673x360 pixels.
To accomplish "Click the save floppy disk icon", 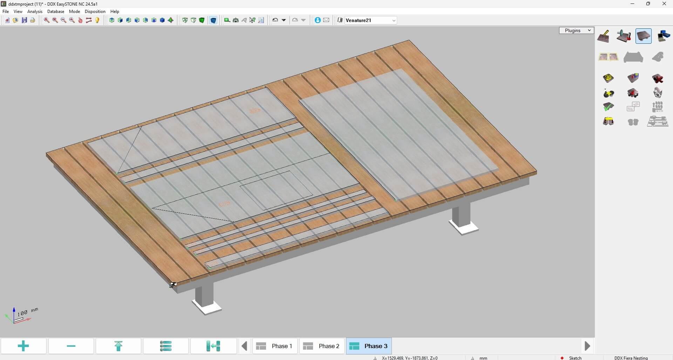I will (x=24, y=20).
